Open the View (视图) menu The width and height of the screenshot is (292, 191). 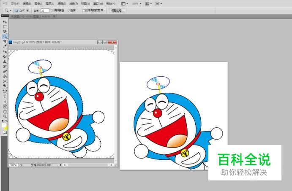click(x=85, y=3)
